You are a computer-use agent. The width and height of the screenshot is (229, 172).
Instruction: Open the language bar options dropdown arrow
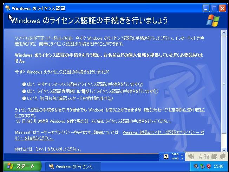coord(182,159)
